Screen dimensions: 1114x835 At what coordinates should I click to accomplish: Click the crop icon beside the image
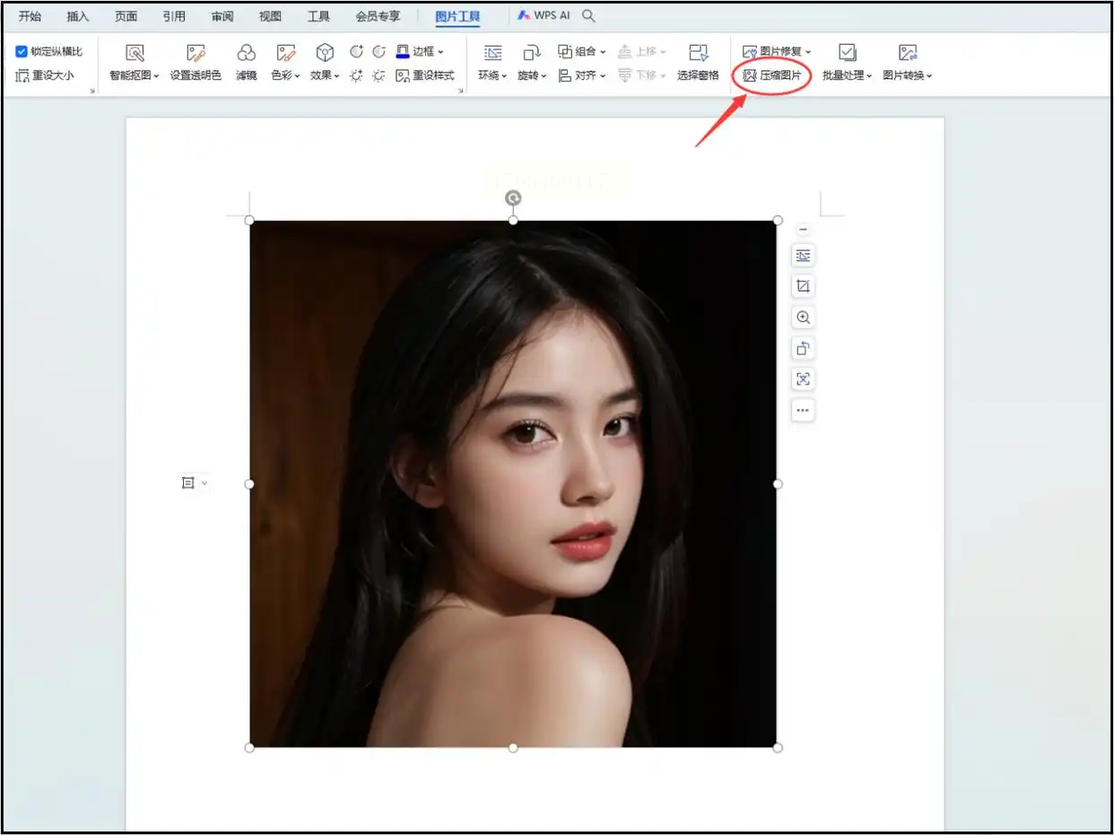(803, 286)
